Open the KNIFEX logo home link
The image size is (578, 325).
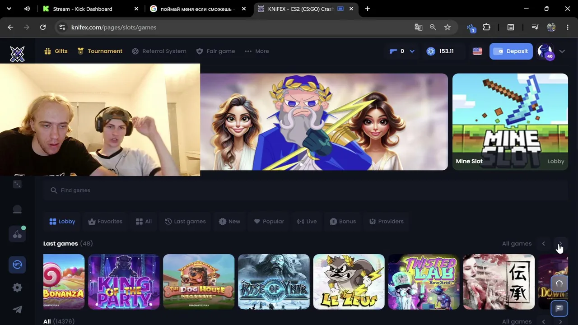coord(17,54)
